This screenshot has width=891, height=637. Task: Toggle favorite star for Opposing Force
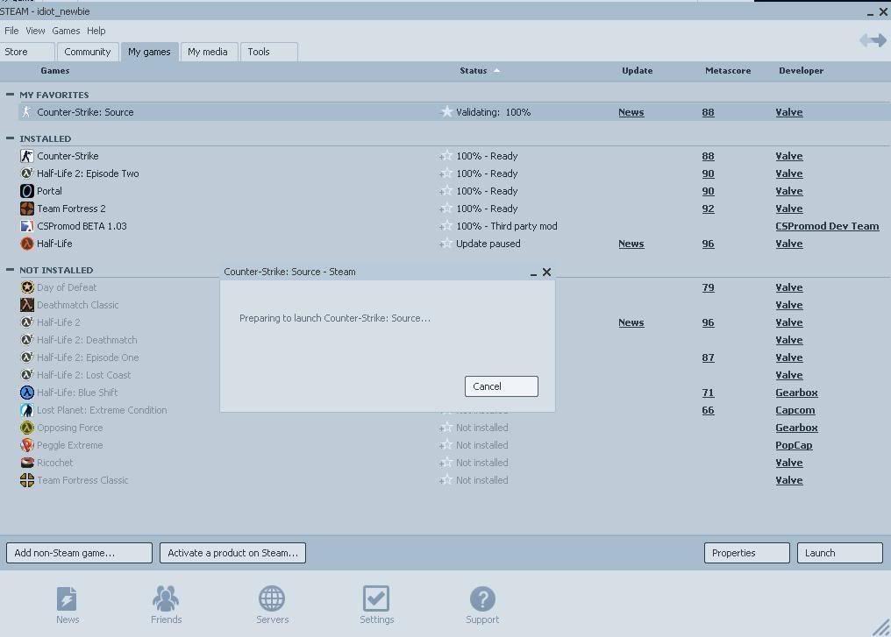445,428
